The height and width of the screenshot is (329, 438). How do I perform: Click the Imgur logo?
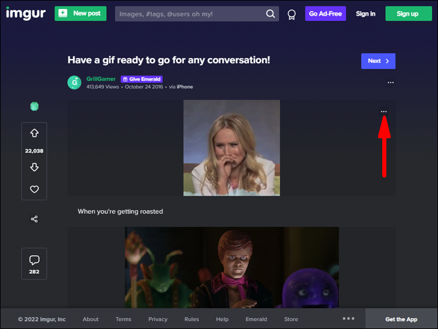[x=26, y=13]
